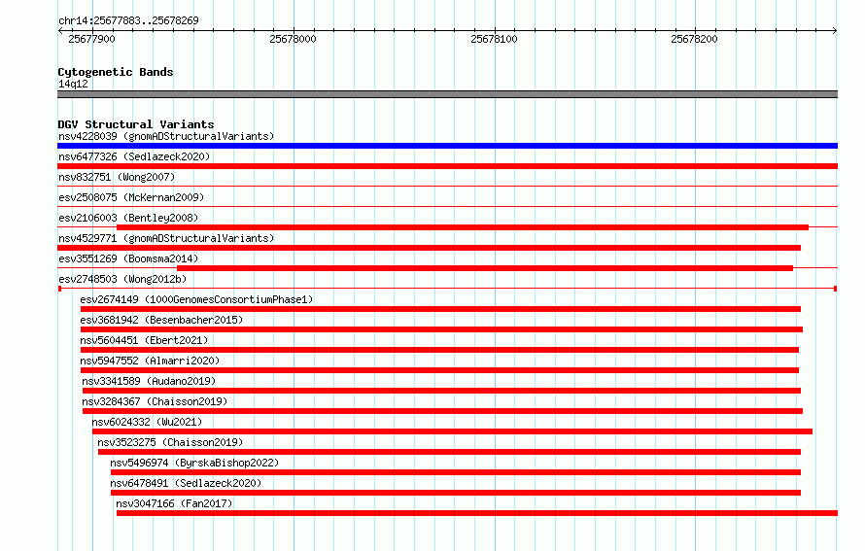Open nsv6478491 (Sedlazeck2020) label
Viewport: 865px width, 551px height.
(186, 483)
